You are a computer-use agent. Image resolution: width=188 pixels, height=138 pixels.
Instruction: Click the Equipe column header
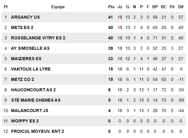coord(58,7)
